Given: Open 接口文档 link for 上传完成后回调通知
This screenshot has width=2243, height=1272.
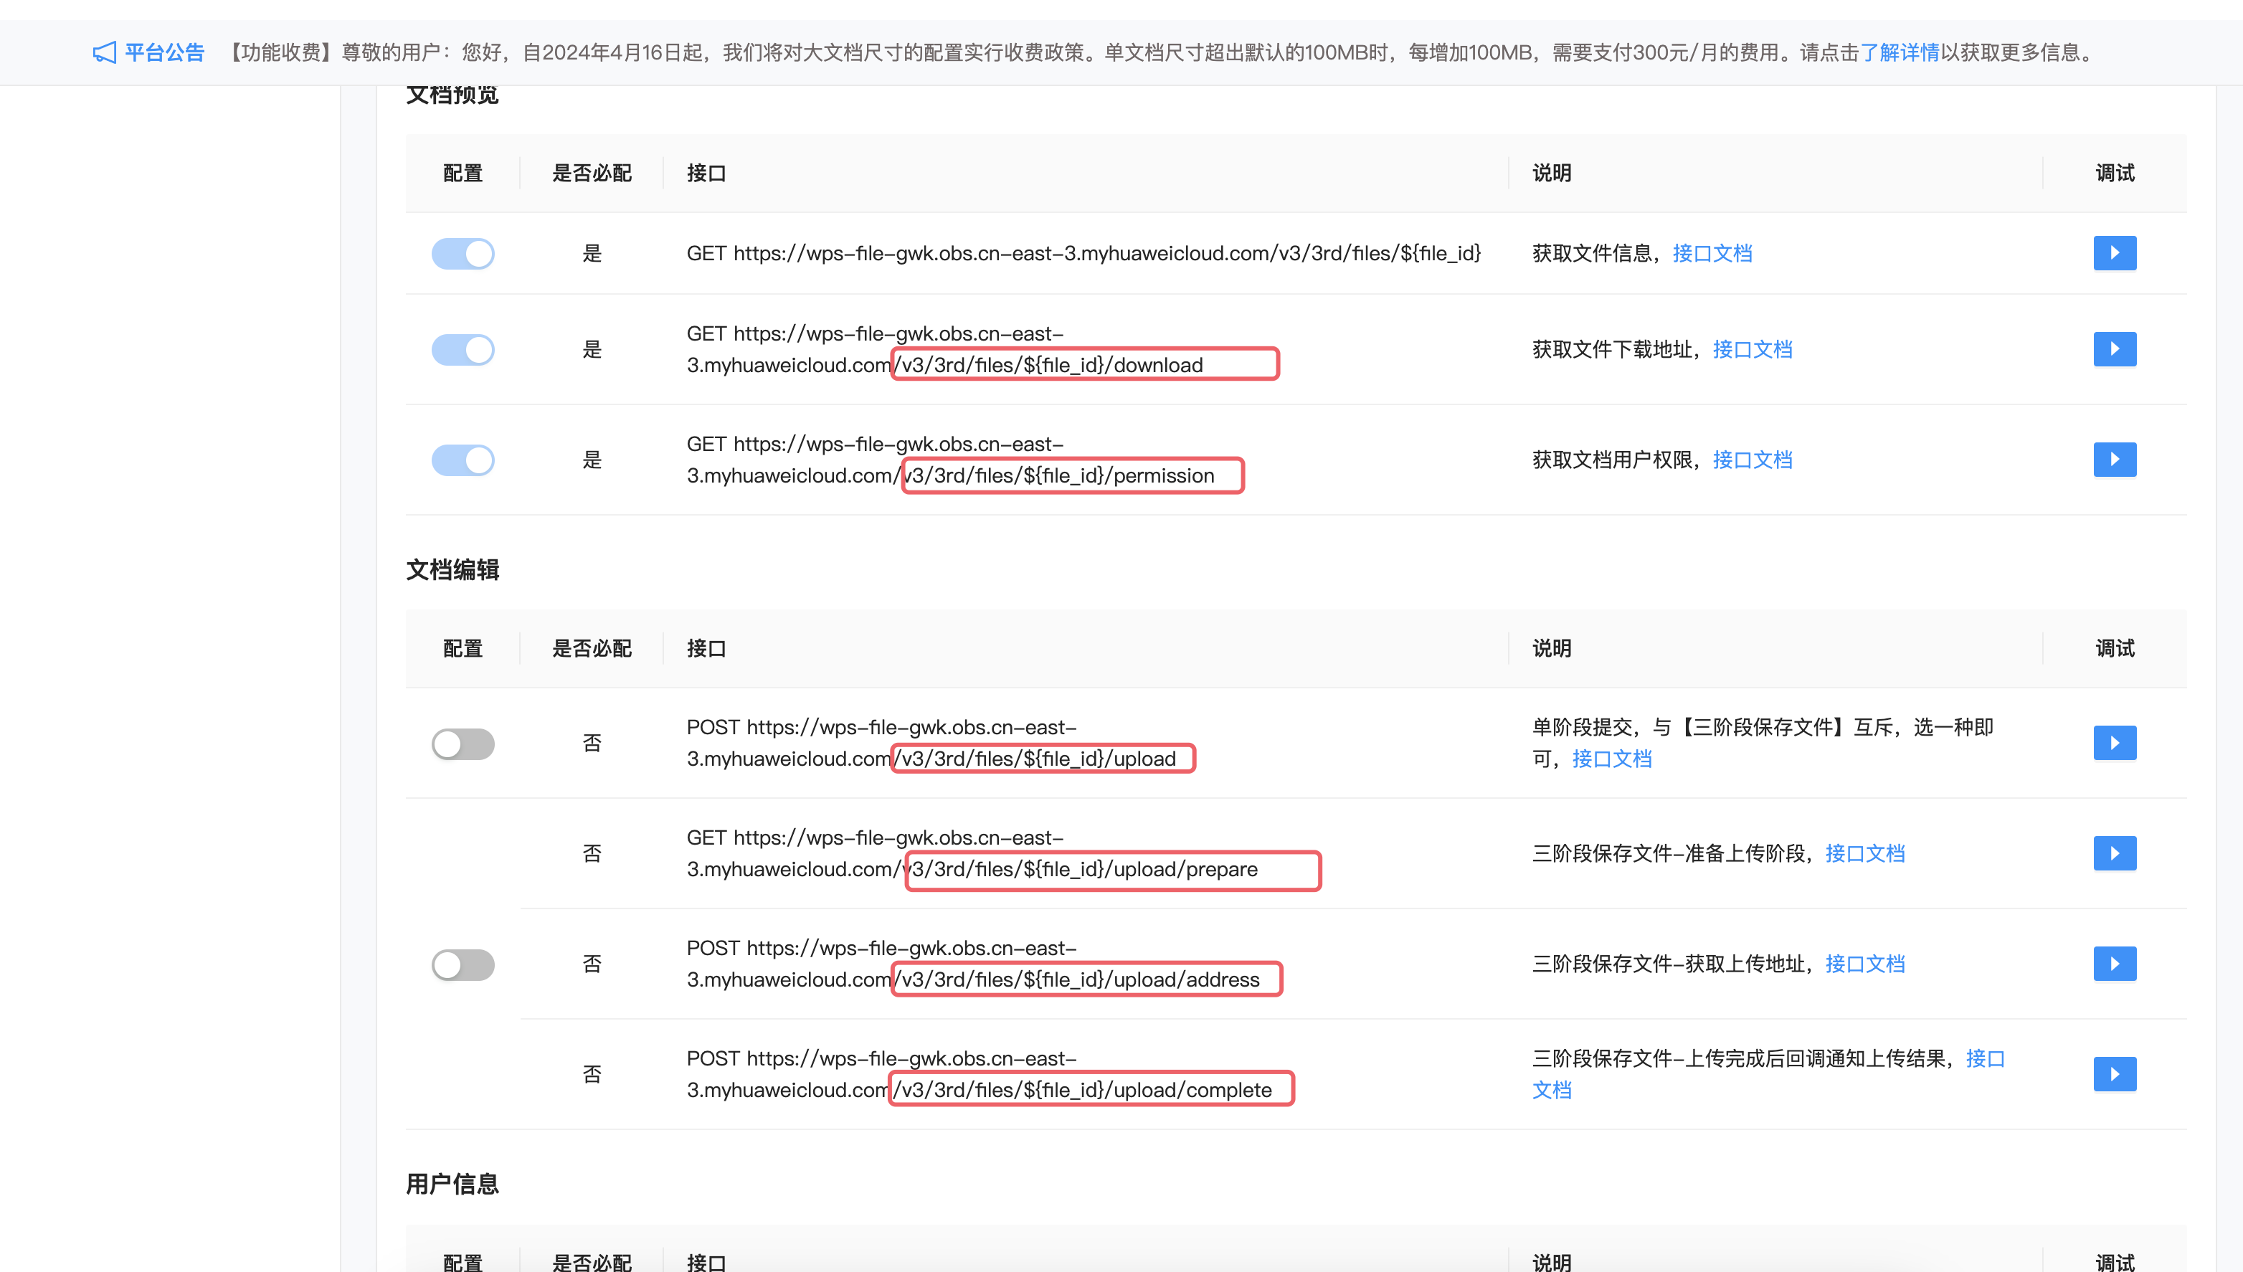Looking at the screenshot, I should (1984, 1059).
